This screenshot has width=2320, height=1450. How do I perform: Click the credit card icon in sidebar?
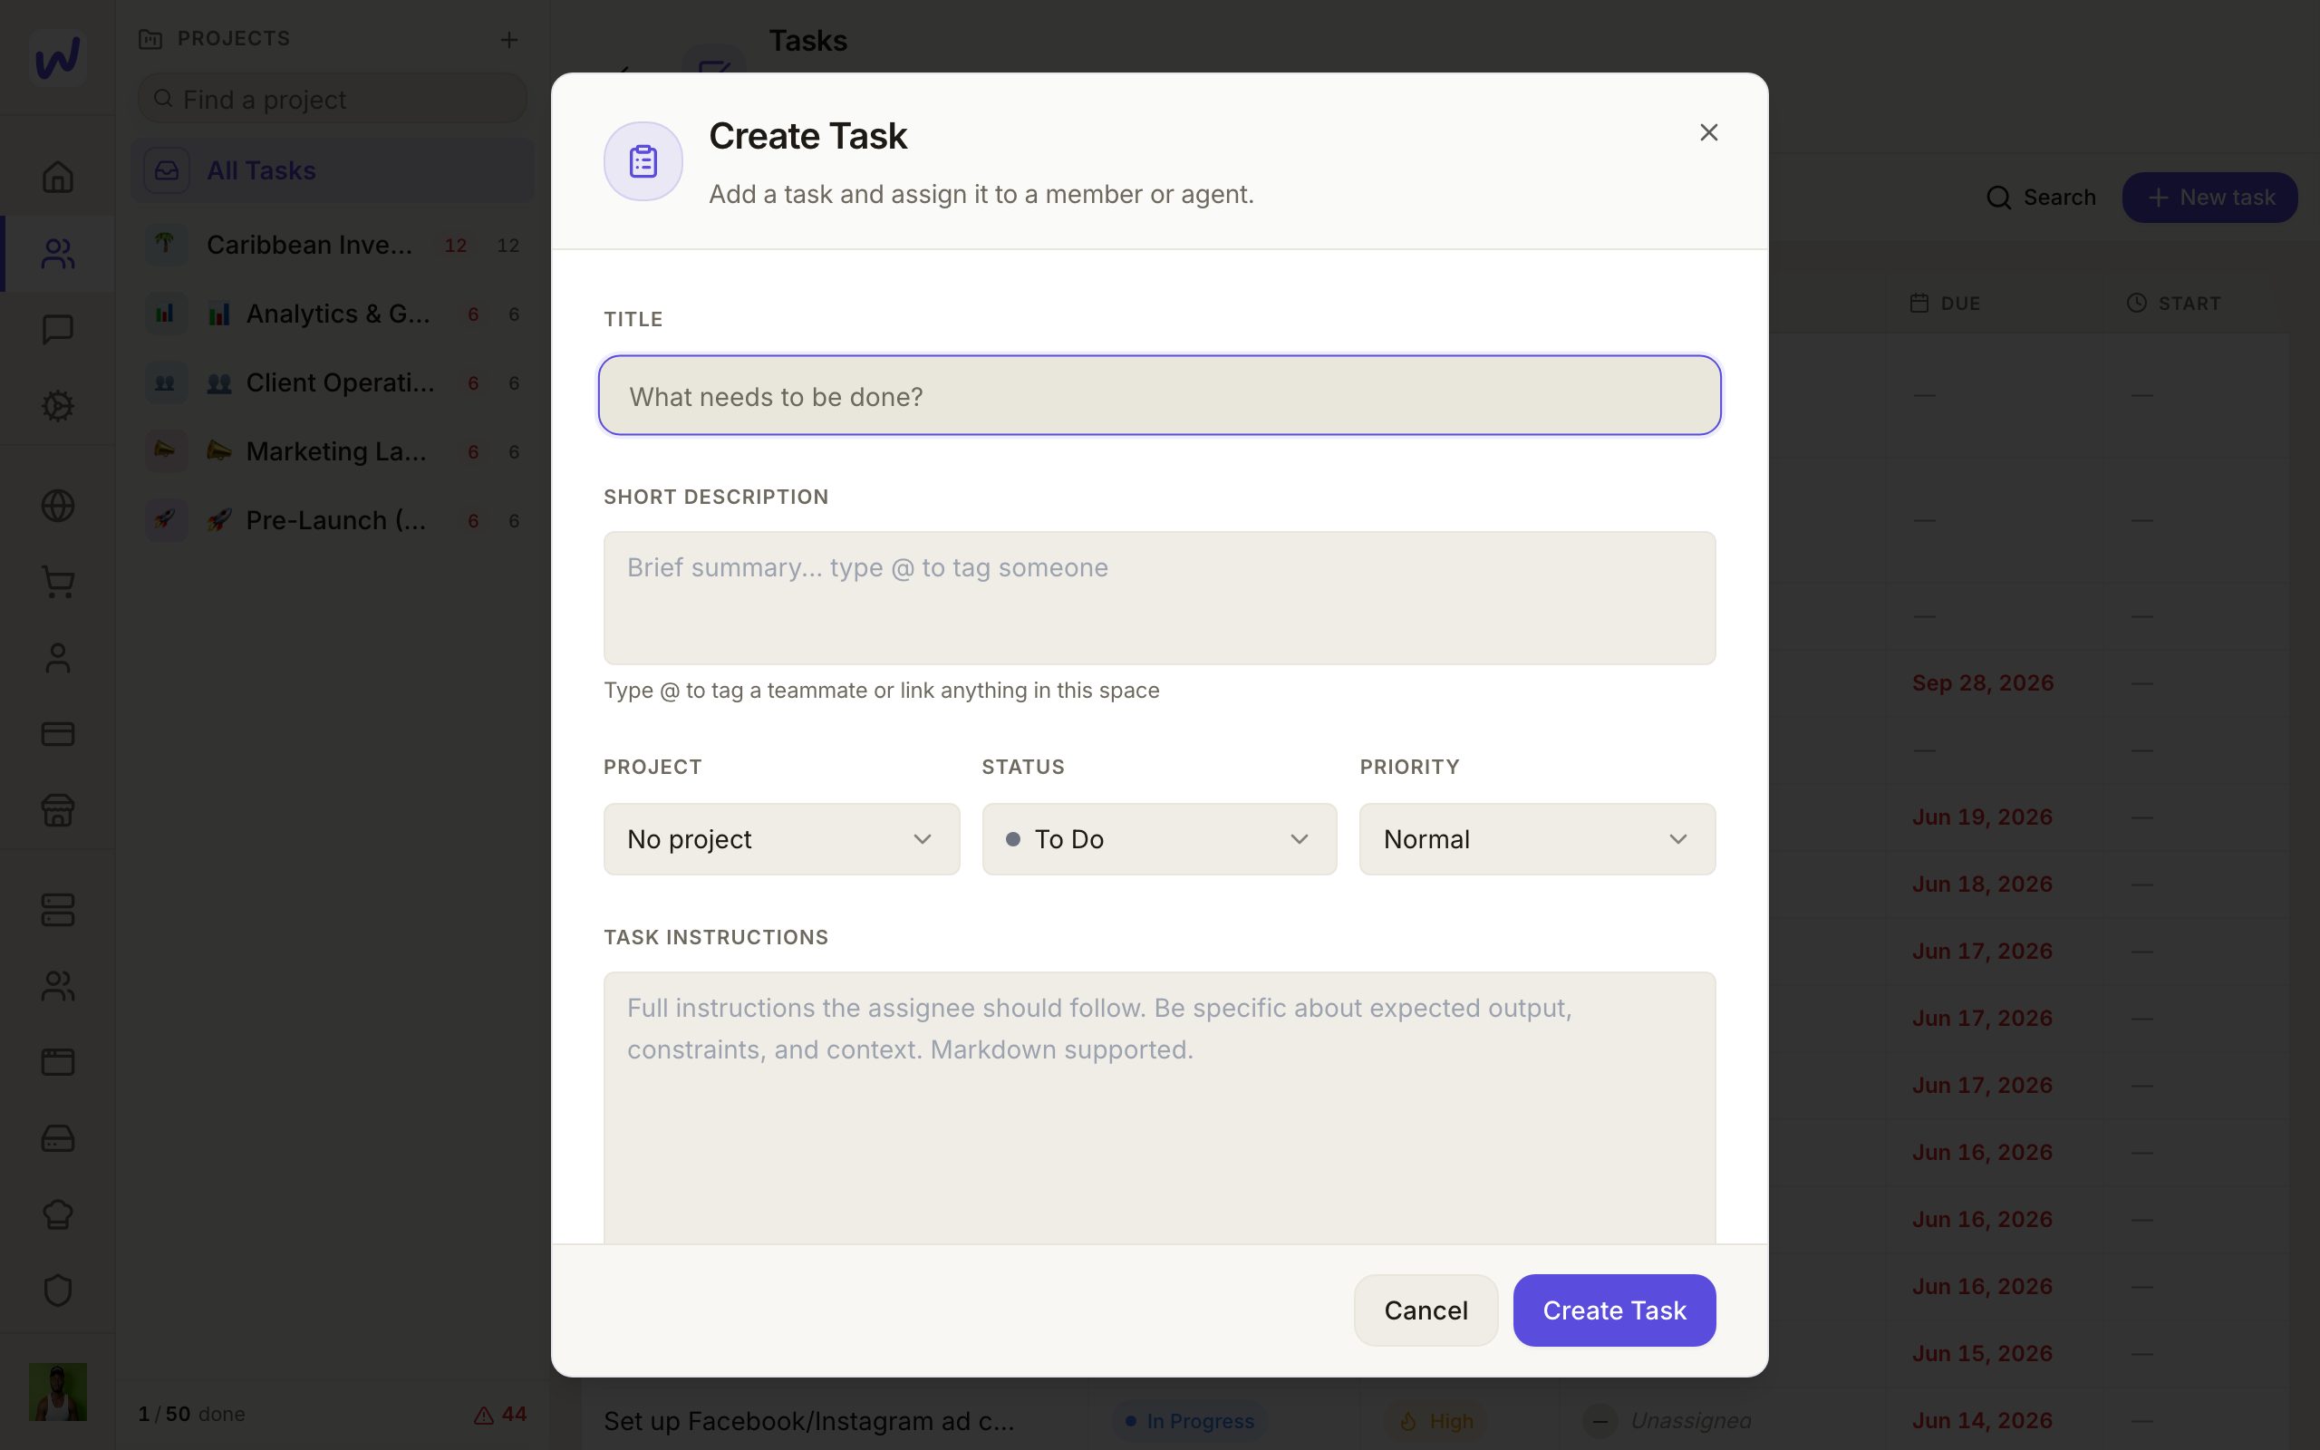tap(57, 734)
